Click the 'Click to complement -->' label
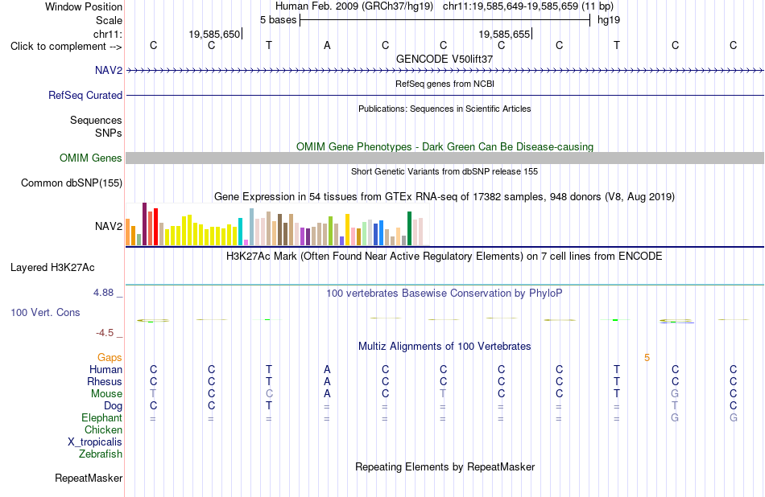765x497 pixels. click(66, 47)
